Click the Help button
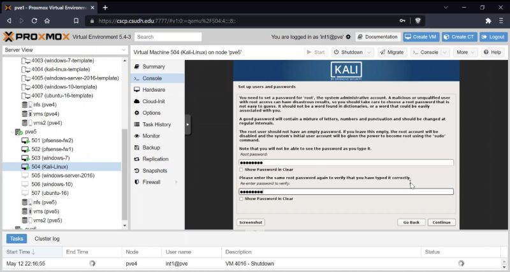510x272 pixels. click(492, 52)
